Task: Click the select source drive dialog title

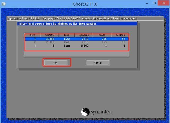Action: (57, 24)
